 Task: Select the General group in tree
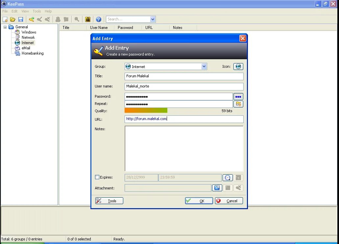coord(21,27)
